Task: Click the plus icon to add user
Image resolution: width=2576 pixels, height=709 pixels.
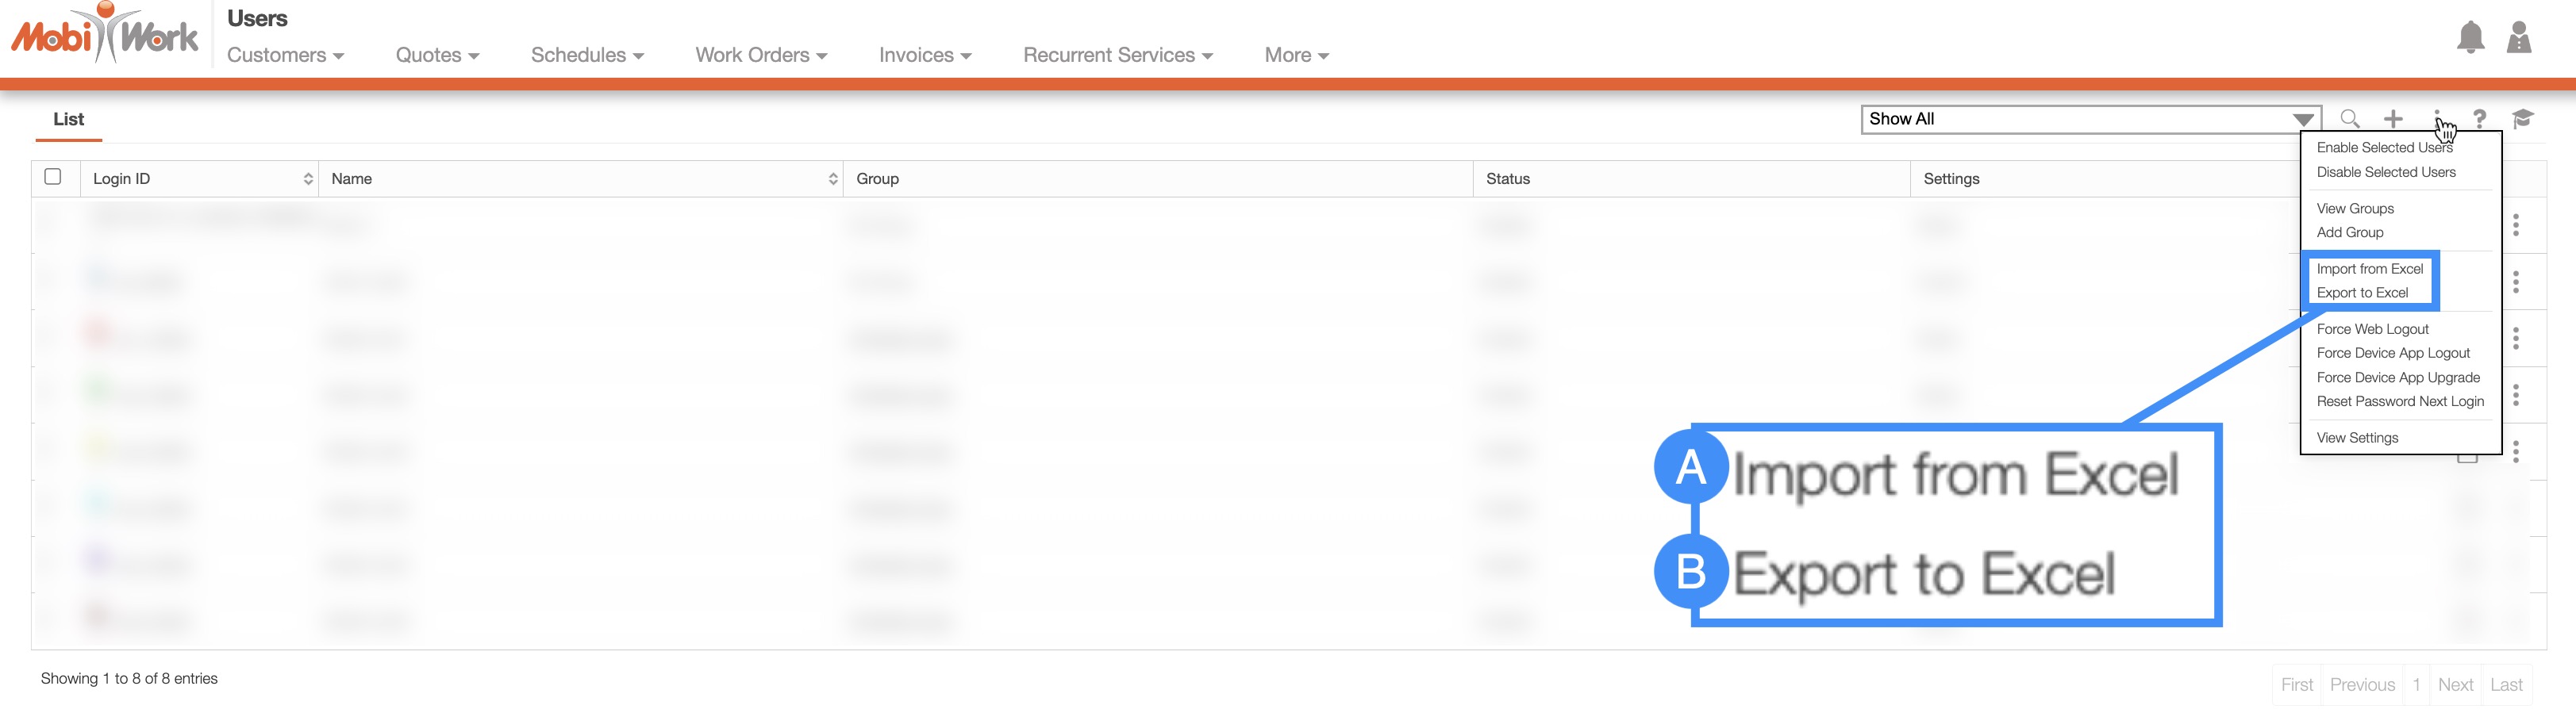Action: (x=2393, y=119)
